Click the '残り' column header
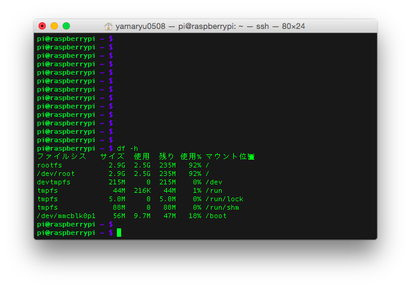This screenshot has height=288, width=411. 167,157
